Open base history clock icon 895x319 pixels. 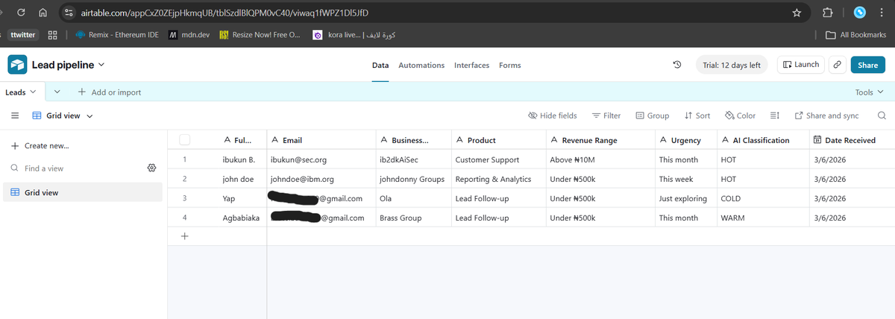[x=677, y=65]
